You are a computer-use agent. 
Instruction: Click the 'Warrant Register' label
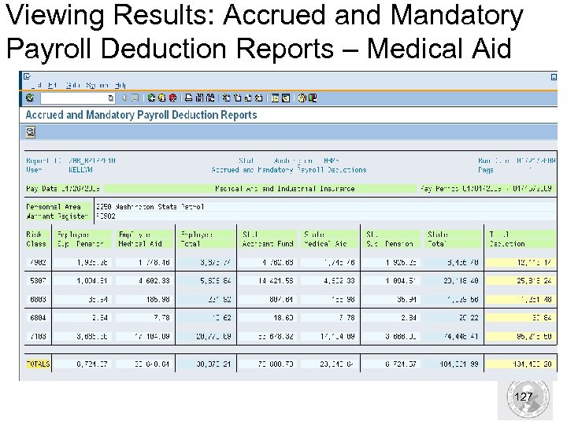pyautogui.click(x=57, y=216)
